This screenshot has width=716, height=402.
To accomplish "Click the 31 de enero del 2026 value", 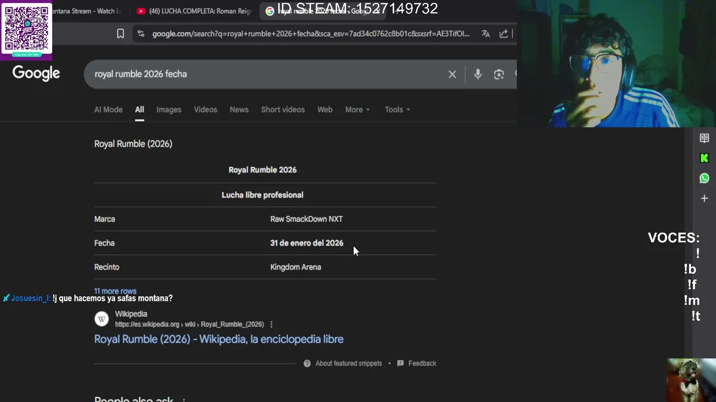I will point(307,243).
